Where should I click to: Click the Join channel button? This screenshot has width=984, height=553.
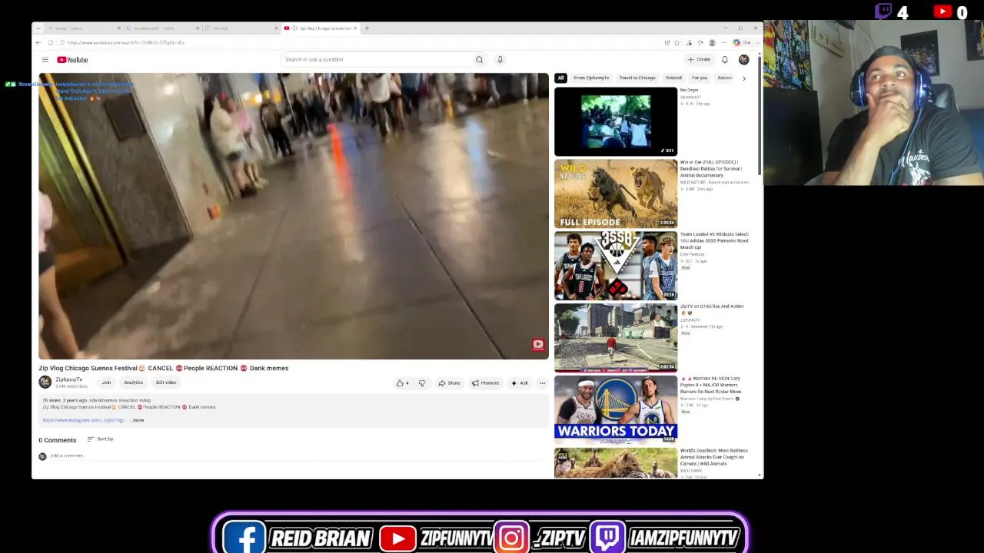click(106, 382)
